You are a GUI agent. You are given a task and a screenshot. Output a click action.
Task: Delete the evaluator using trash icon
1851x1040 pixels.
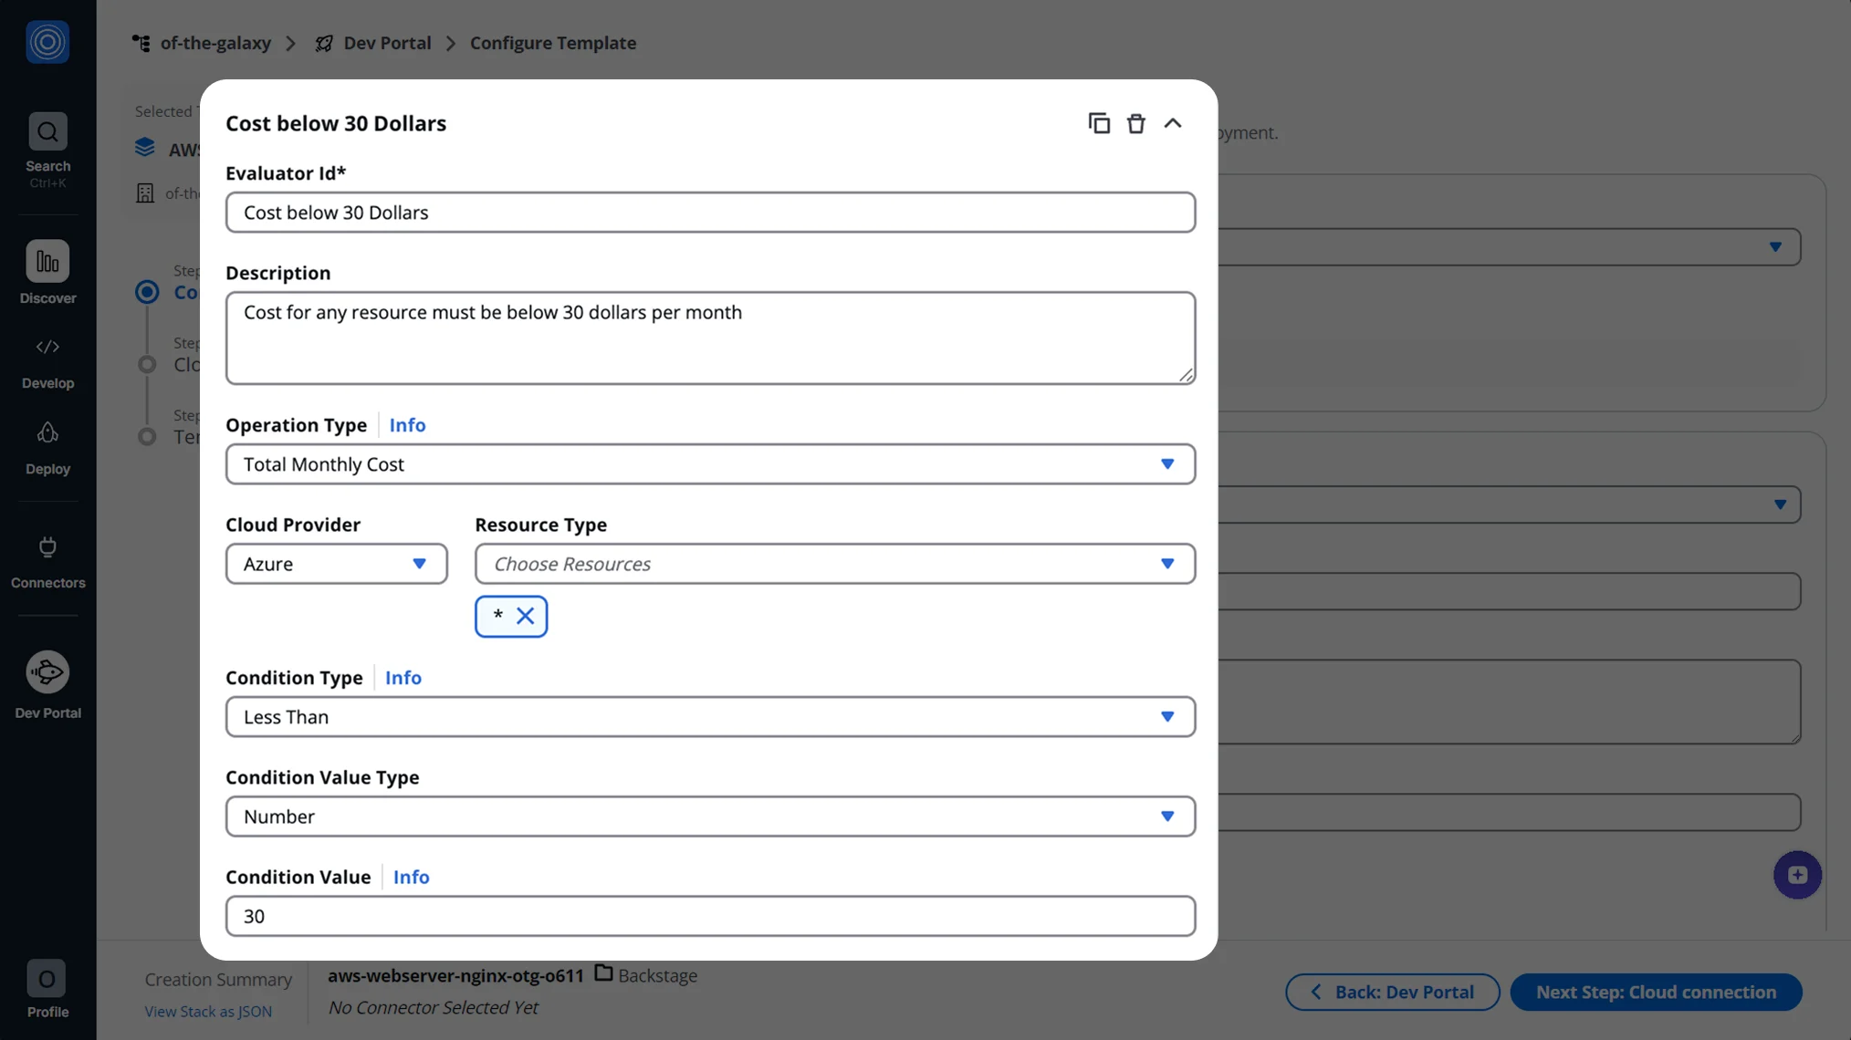click(x=1135, y=123)
